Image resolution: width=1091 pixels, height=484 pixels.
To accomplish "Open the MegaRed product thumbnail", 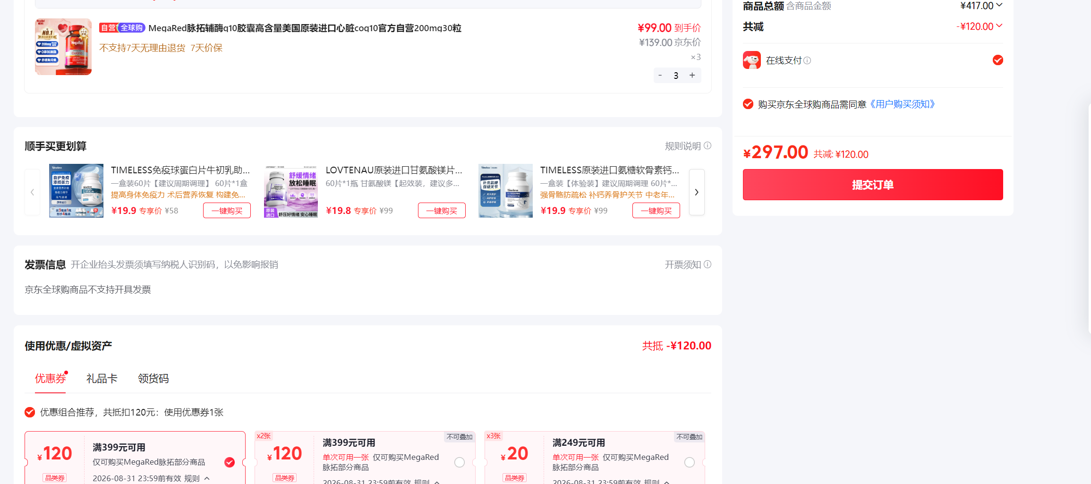I will coord(63,47).
